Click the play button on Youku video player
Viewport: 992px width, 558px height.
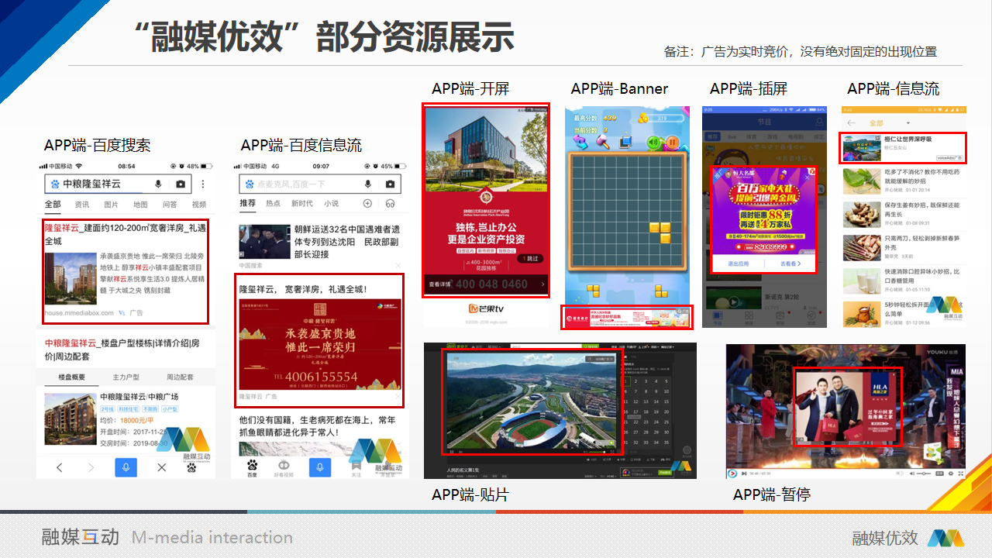coord(732,473)
